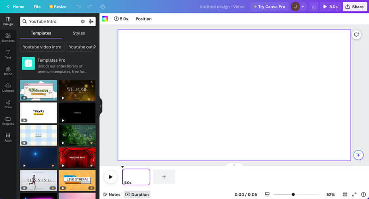The height and width of the screenshot is (199, 369).
Task: Open the search filters icon
Action: 91,21
